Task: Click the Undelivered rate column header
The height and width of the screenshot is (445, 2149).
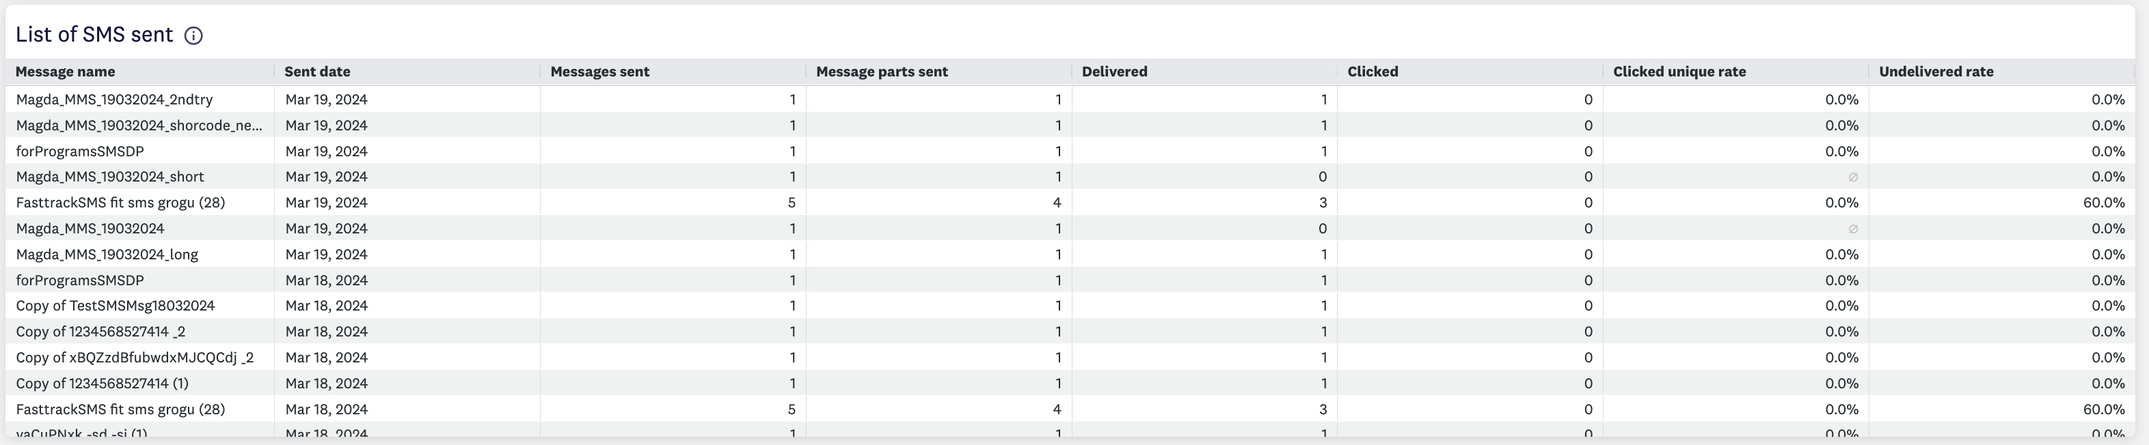Action: coord(1936,72)
